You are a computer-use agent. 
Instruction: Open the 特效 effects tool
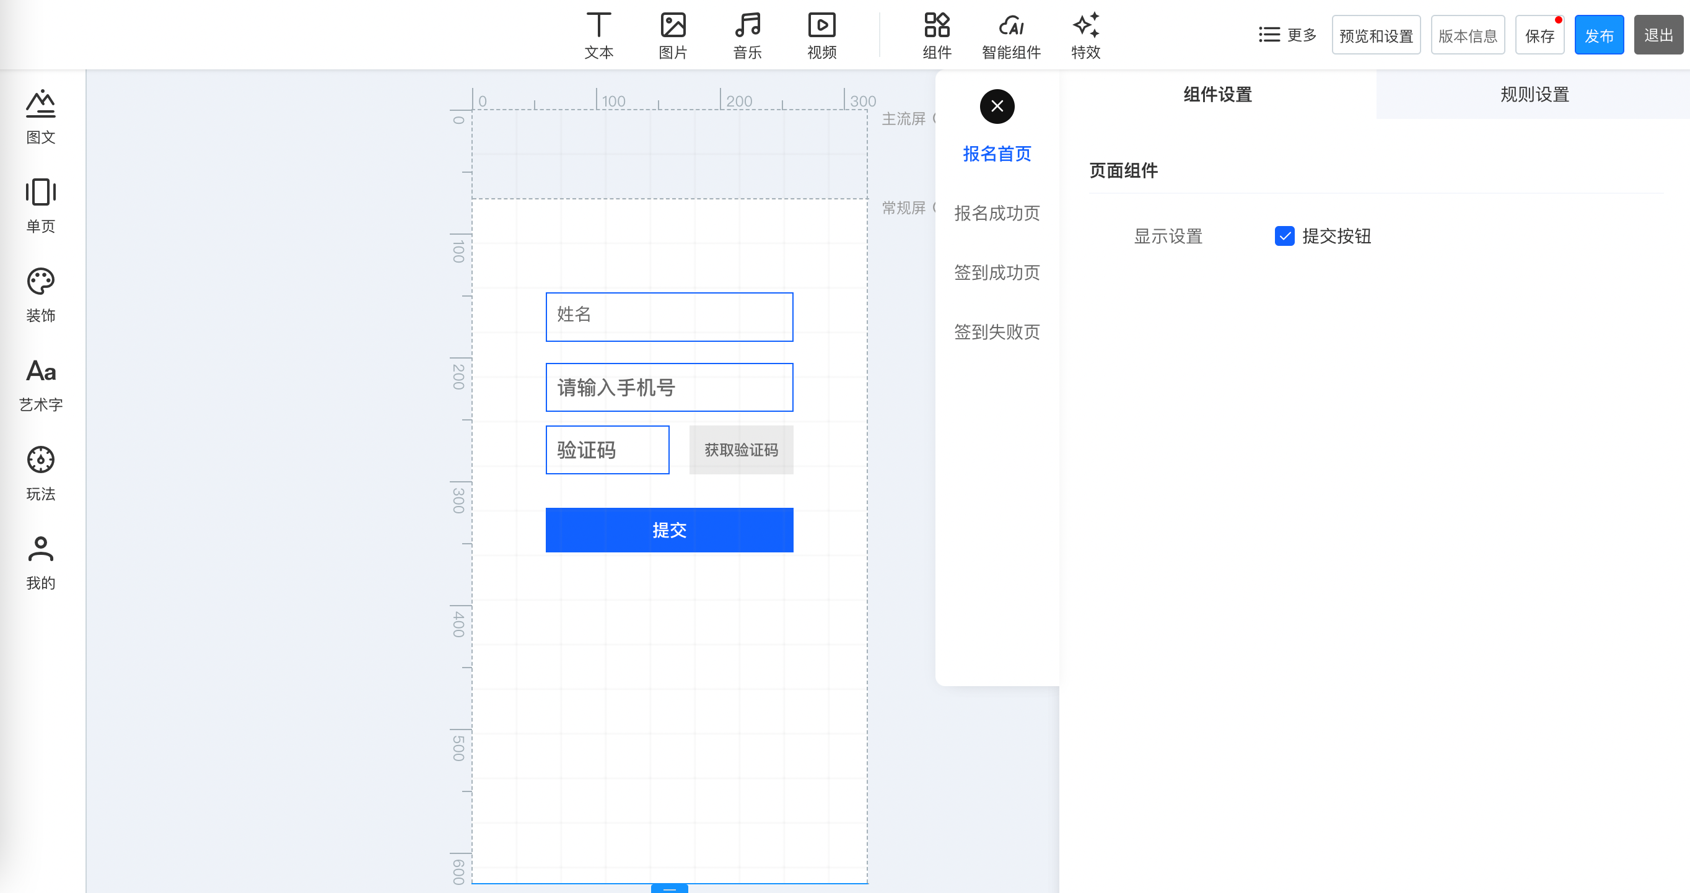[x=1086, y=35]
